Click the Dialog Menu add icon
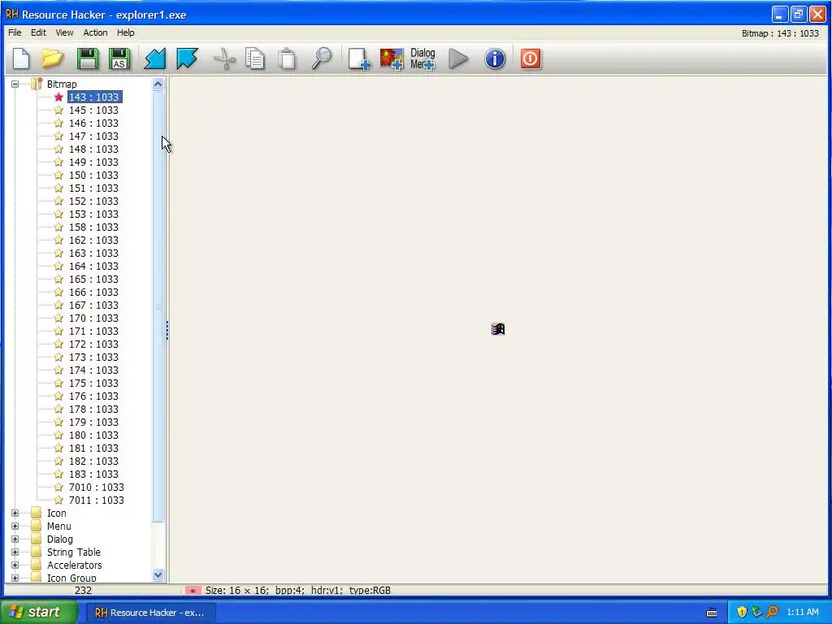This screenshot has height=624, width=832. (x=422, y=58)
